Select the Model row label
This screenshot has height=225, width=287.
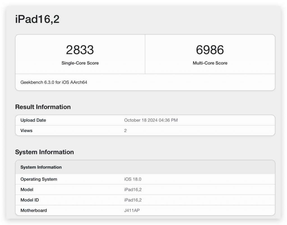point(27,190)
